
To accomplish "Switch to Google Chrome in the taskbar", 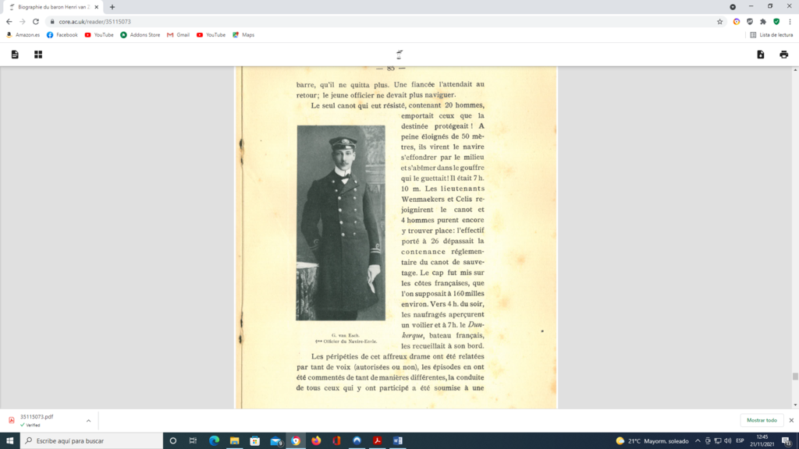I will [x=296, y=441].
